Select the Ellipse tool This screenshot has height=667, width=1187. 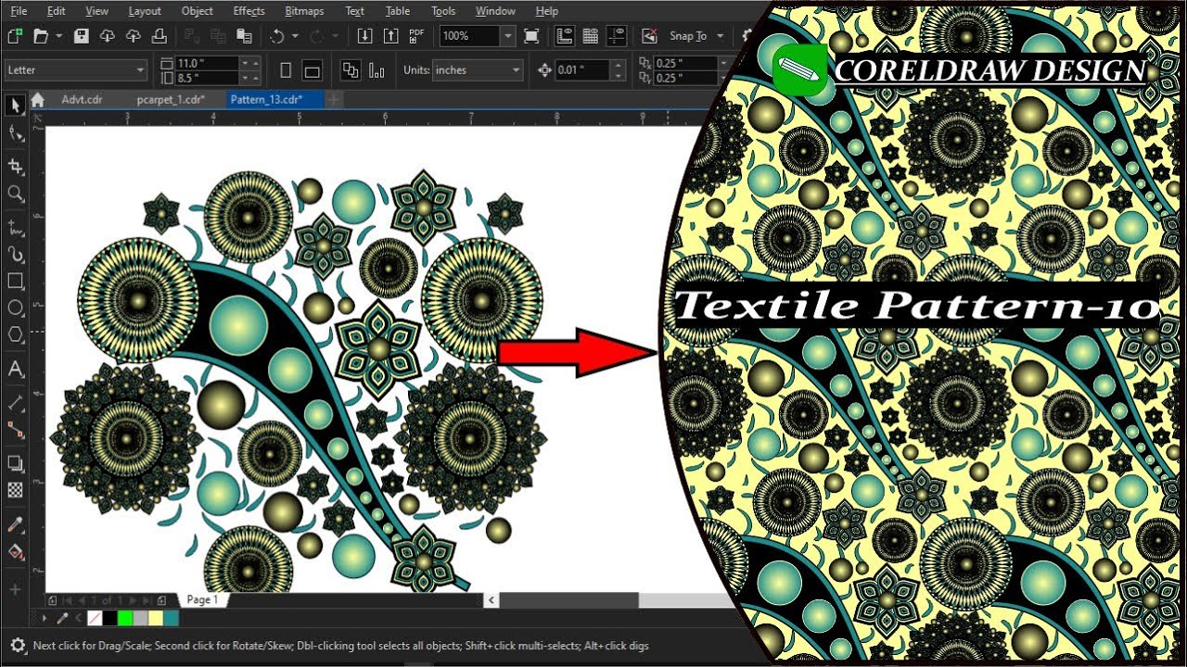(x=15, y=308)
